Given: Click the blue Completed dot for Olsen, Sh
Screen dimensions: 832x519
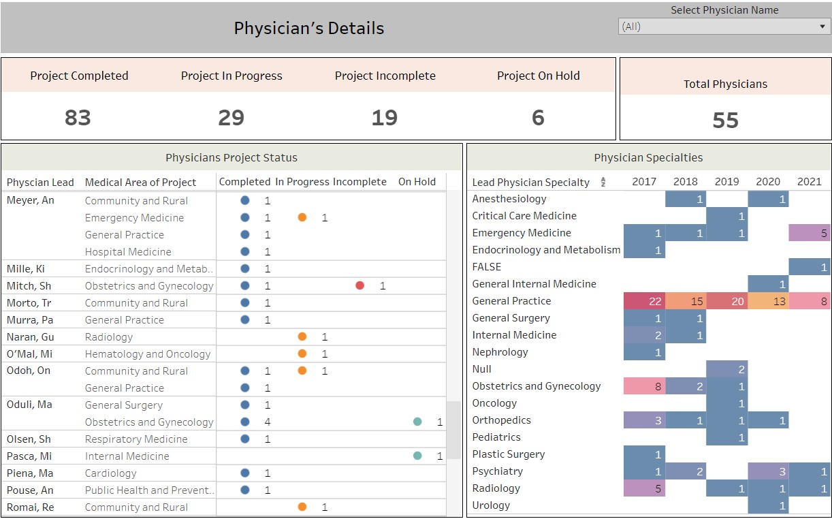Looking at the screenshot, I should pyautogui.click(x=245, y=439).
